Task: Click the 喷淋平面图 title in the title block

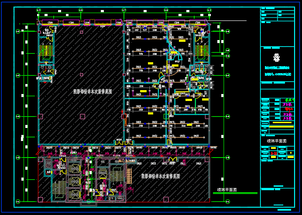Action: [x=276, y=141]
